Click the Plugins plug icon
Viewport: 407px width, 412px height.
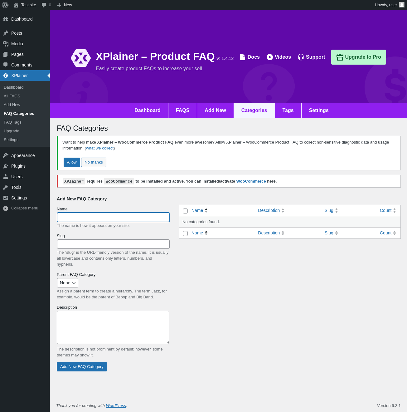tap(6, 166)
